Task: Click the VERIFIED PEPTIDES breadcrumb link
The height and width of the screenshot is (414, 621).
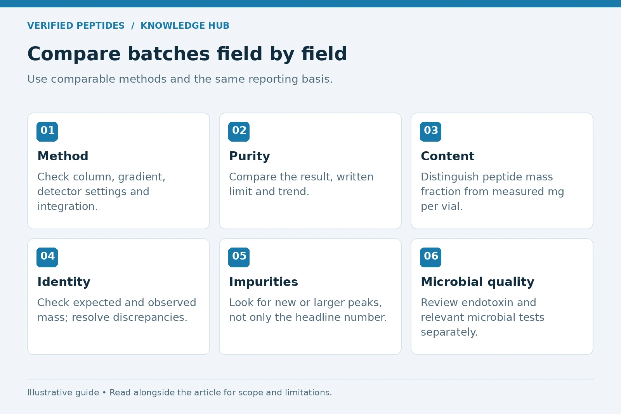Action: 76,26
